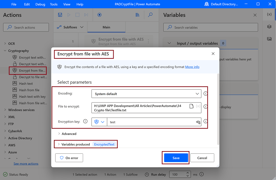Image resolution: width=276 pixels, height=180 pixels.
Task: Click the variable picker {x} icon in file field
Action: click(198, 106)
